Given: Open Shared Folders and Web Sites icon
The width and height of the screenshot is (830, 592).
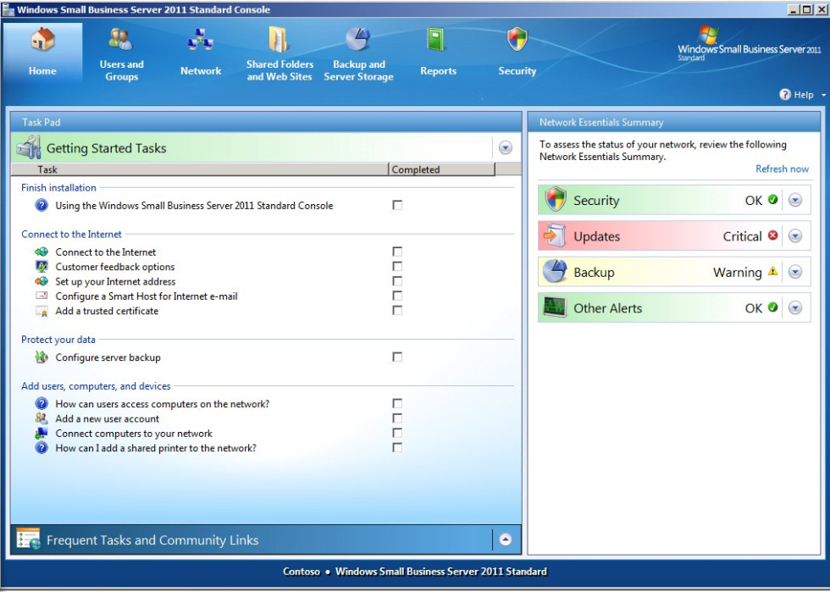Looking at the screenshot, I should tap(279, 40).
